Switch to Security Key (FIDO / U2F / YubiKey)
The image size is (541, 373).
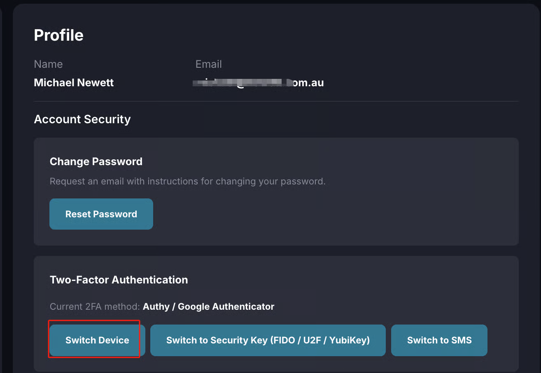click(268, 340)
